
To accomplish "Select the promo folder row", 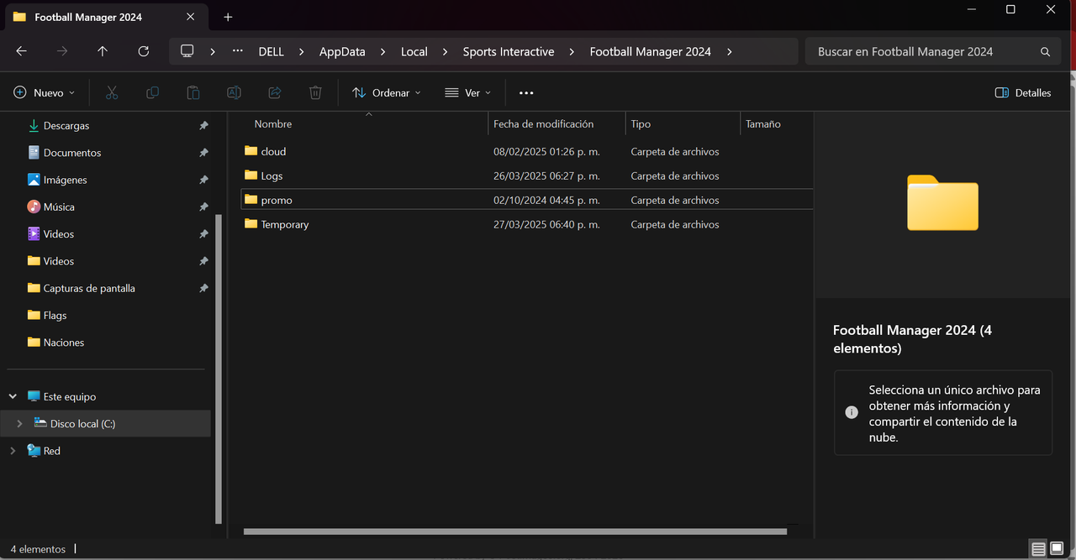I will coord(526,200).
